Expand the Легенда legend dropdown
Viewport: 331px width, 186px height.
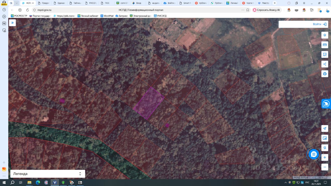(48, 174)
